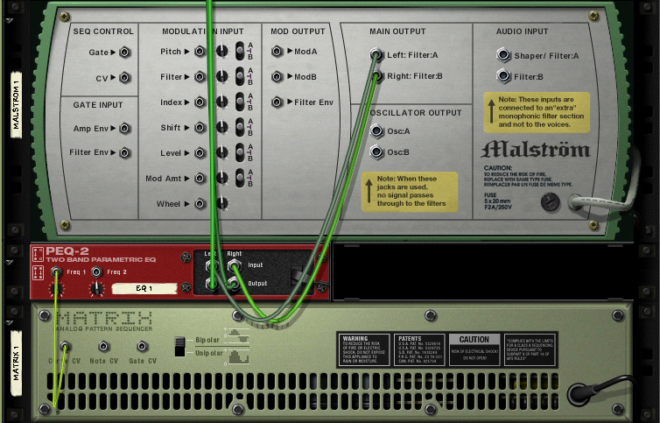Click the Amp Env gate input jack

click(124, 129)
